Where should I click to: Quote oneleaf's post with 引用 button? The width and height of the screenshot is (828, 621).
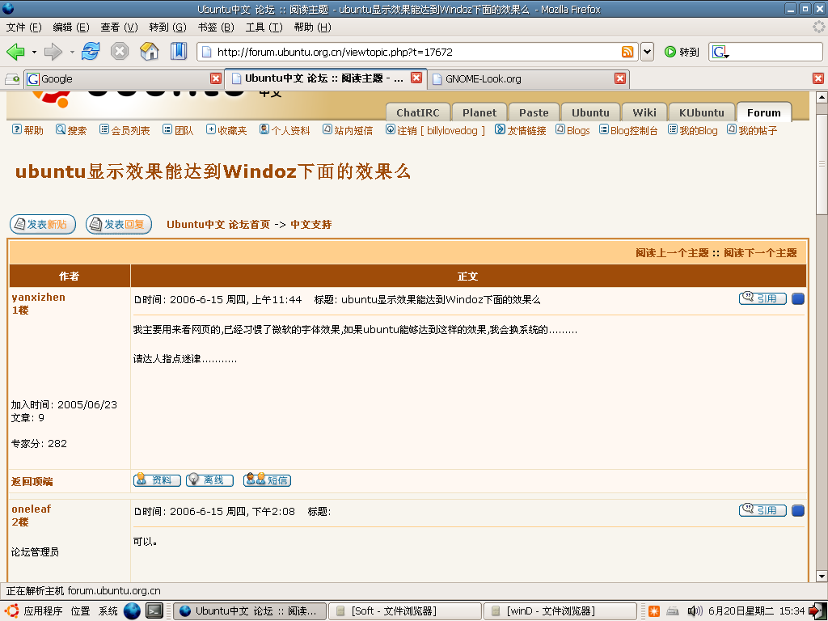tap(763, 510)
